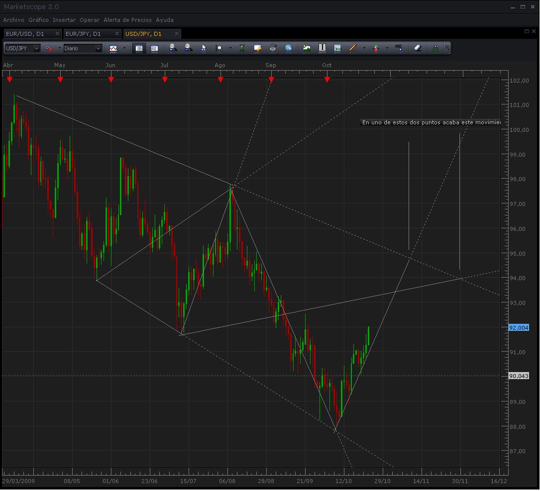Expand the chart type dropdown arrow

124,48
